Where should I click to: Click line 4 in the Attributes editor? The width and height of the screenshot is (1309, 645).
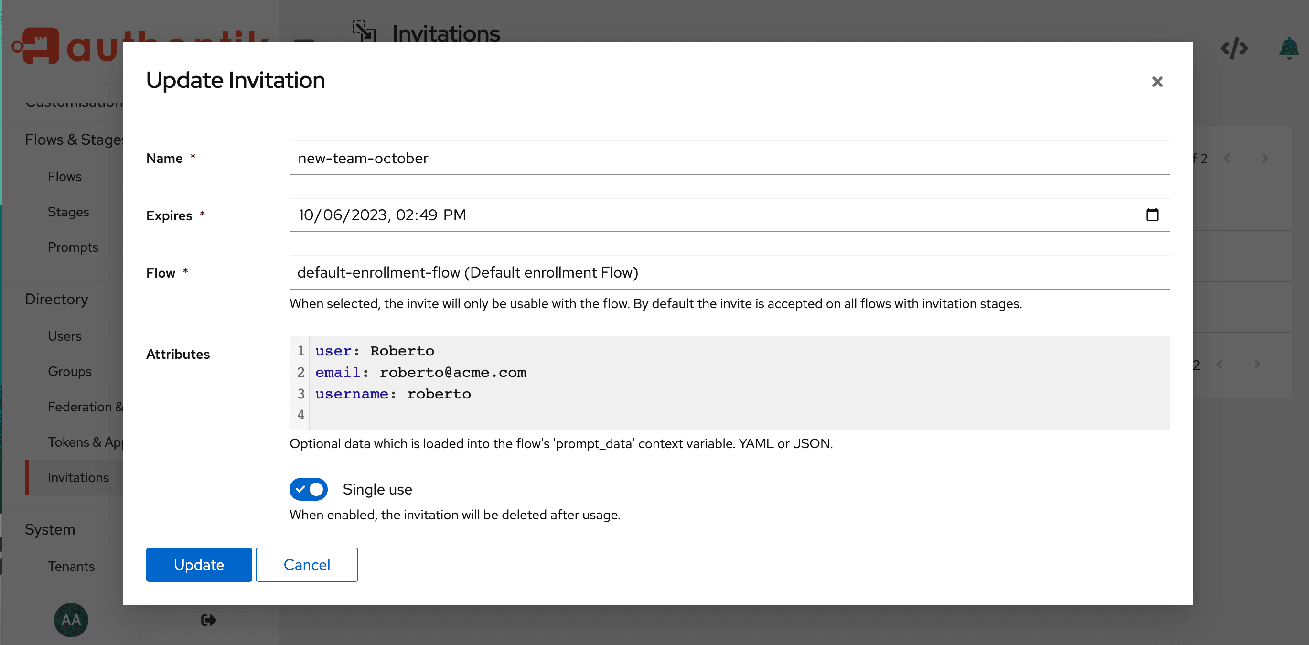[457, 415]
